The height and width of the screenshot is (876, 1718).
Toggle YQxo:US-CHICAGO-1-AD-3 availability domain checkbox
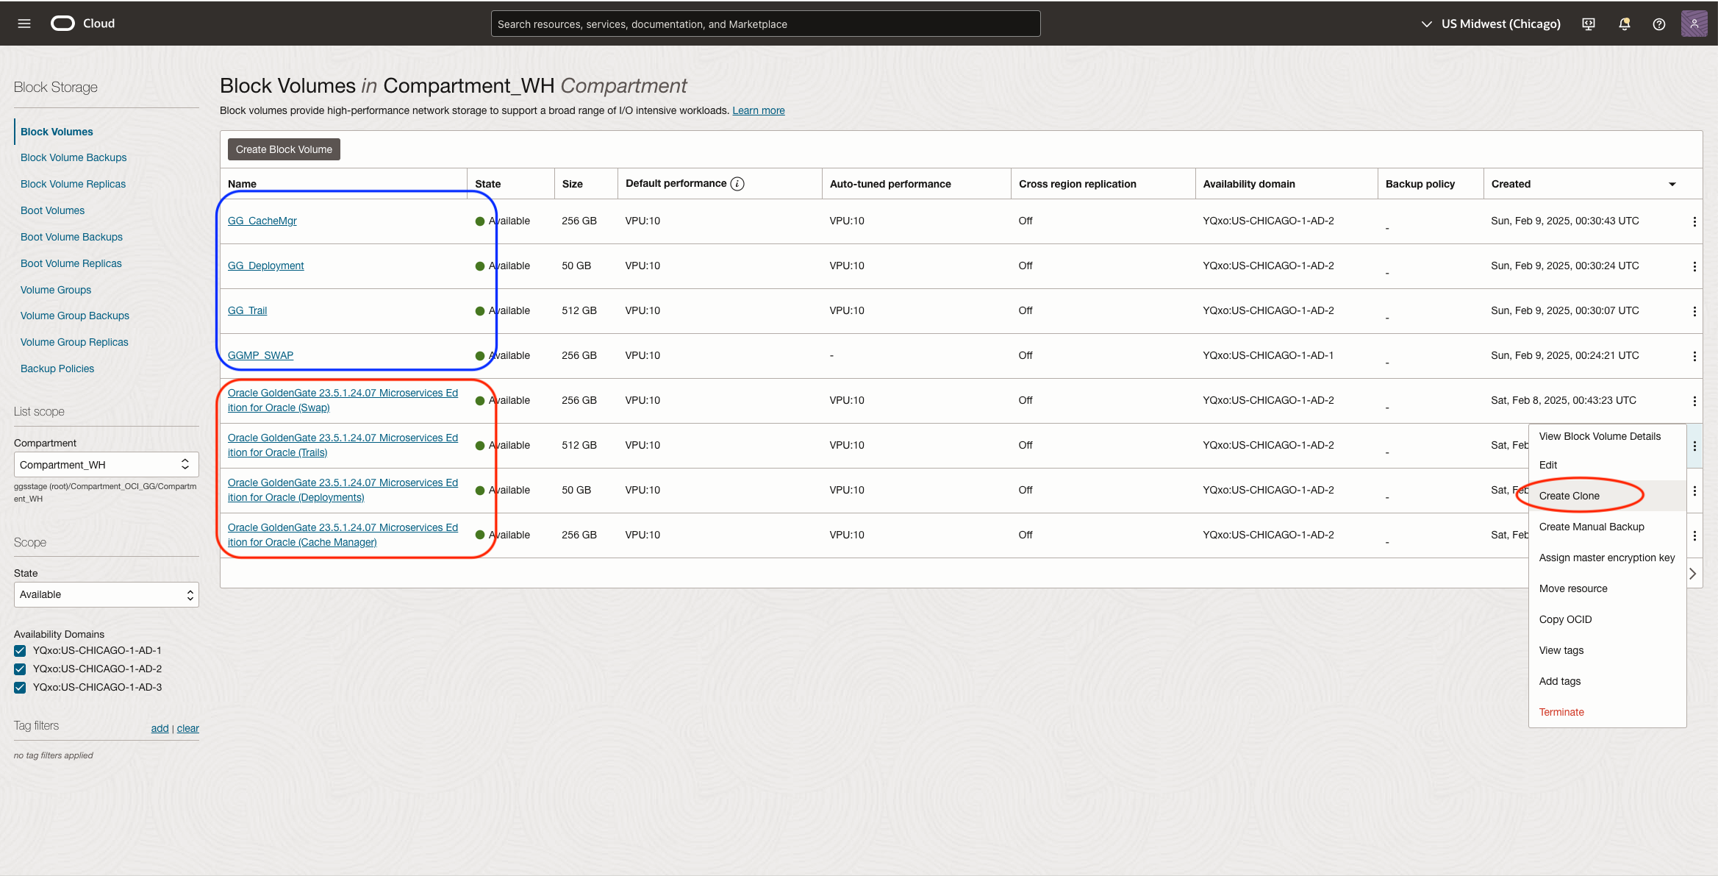pos(20,688)
